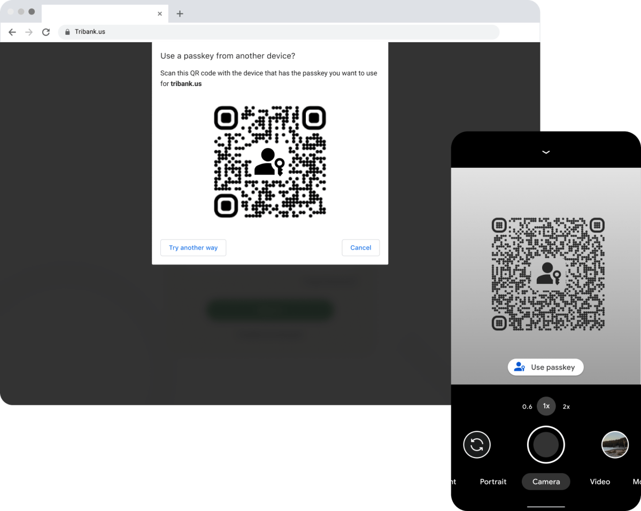Tap the Use passkey icon on the phone

(519, 367)
